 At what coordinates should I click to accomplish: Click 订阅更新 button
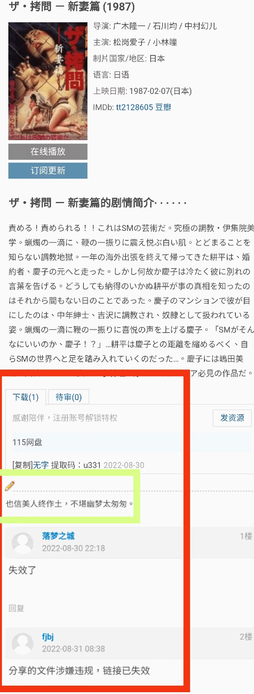point(48,170)
